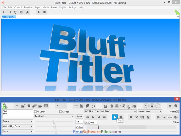Click the export video filmstrip icon

pyautogui.click(x=46, y=106)
